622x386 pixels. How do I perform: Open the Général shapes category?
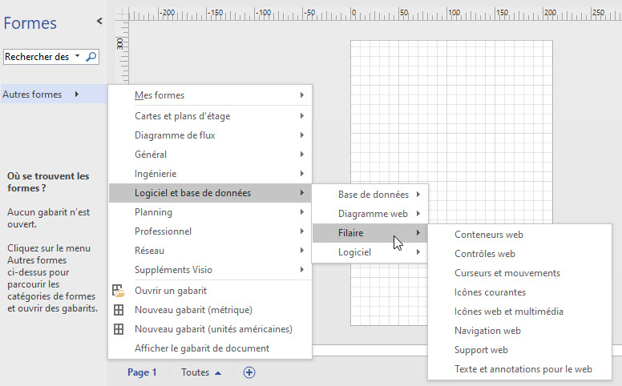pos(210,155)
